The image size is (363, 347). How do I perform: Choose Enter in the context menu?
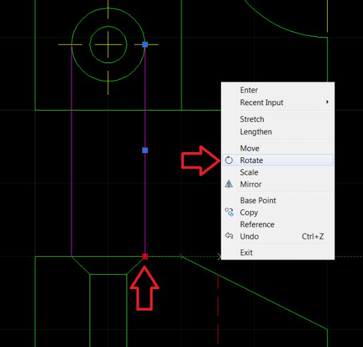coord(277,90)
